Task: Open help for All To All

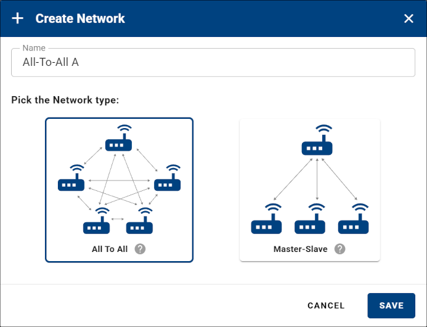Action: pos(140,249)
